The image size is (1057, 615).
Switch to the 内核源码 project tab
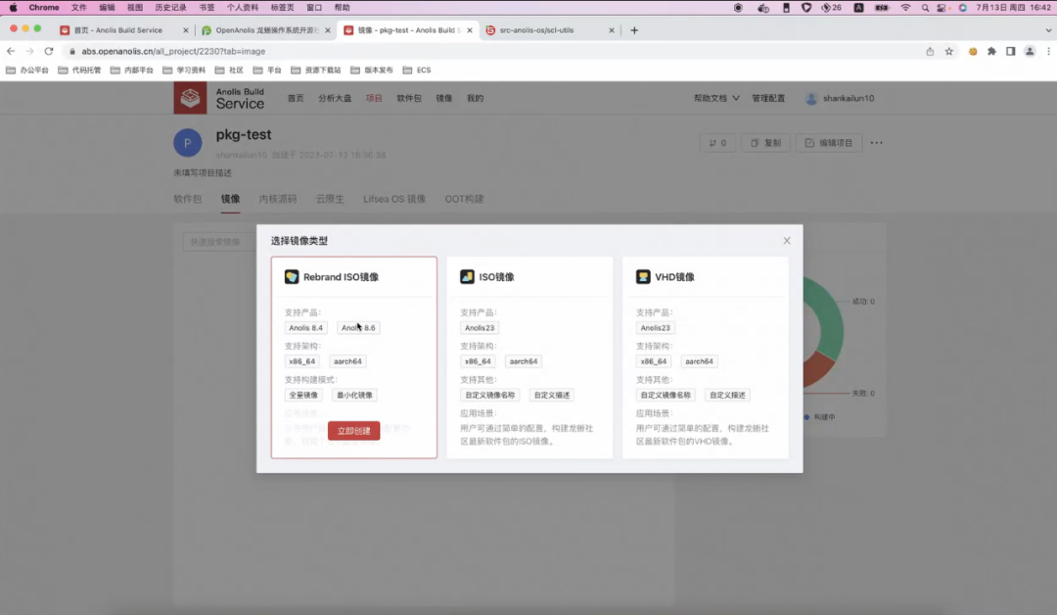[278, 199]
